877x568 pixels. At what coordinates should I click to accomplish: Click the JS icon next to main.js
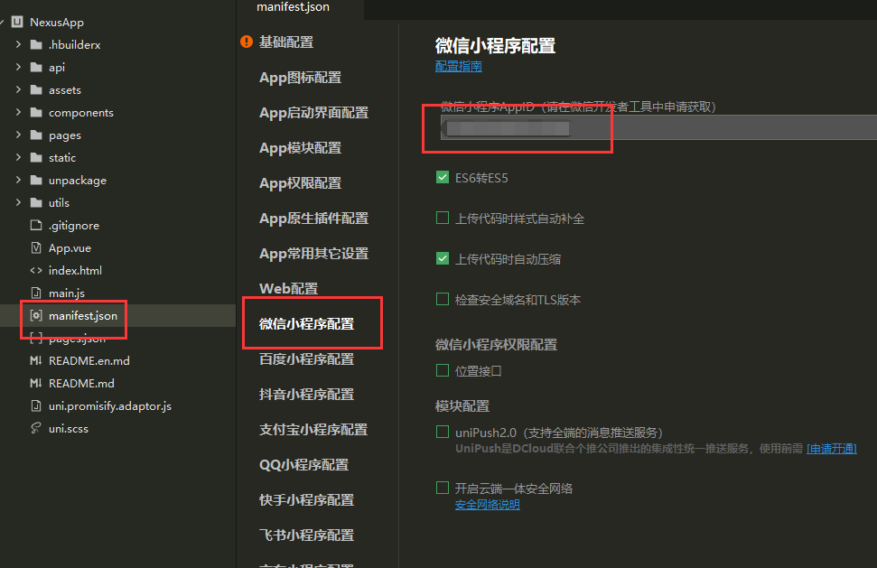point(35,293)
